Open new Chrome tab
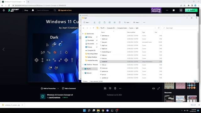This screenshot has height=113, width=201. (28, 2)
